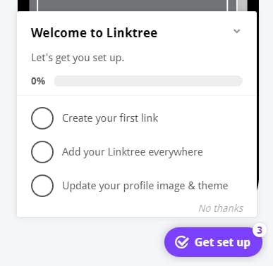This screenshot has height=266, width=273.
Task: Click the checkmark icon inside Get set up
Action: pyautogui.click(x=182, y=242)
